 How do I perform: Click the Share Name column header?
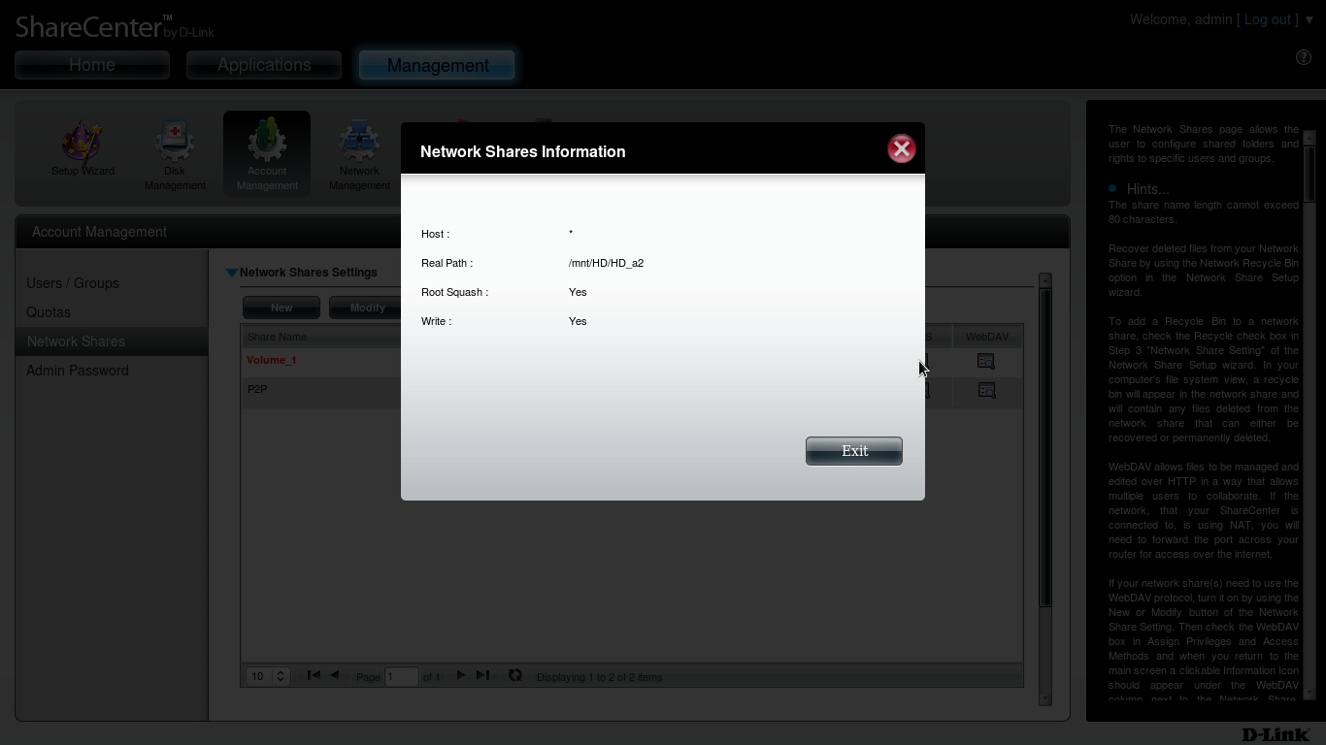(277, 337)
